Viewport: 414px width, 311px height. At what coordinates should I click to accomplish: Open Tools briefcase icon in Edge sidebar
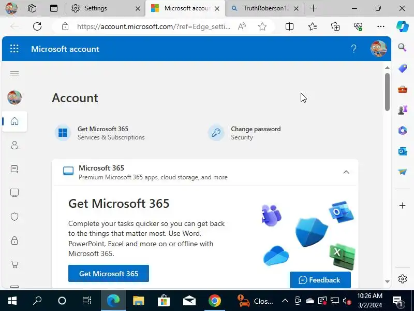403,89
